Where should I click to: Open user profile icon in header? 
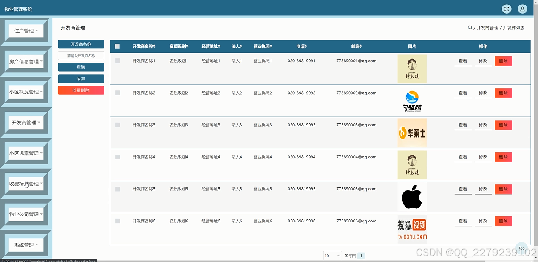[x=522, y=9]
